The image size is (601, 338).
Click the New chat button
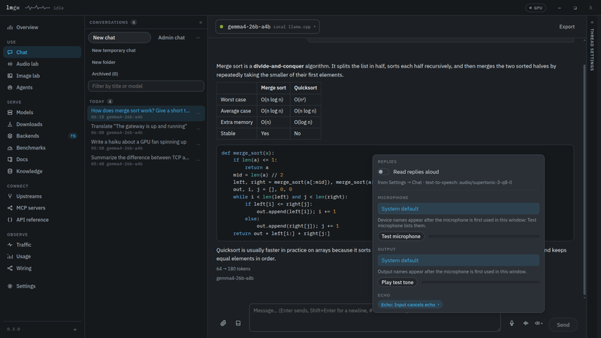pyautogui.click(x=119, y=38)
